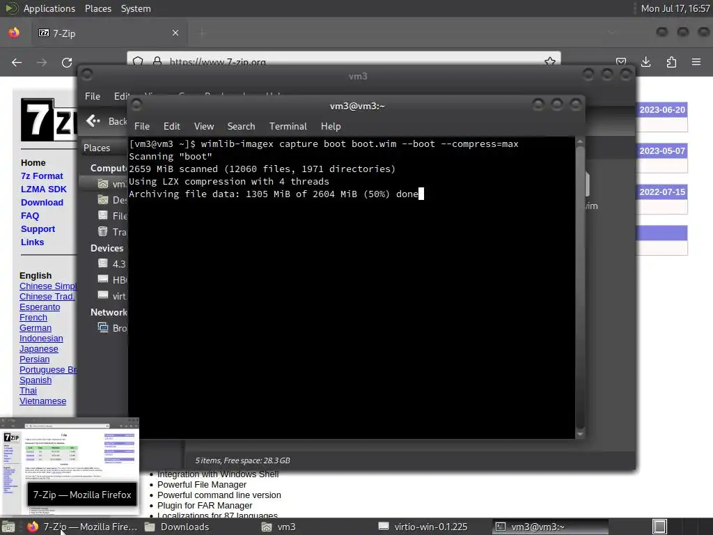Screen dimensions: 713x535
Task: Switch language to French
Action: tap(33, 318)
